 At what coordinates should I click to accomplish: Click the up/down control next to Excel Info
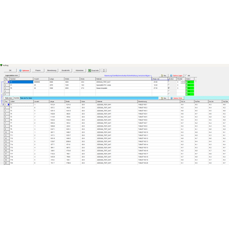(x=104, y=71)
